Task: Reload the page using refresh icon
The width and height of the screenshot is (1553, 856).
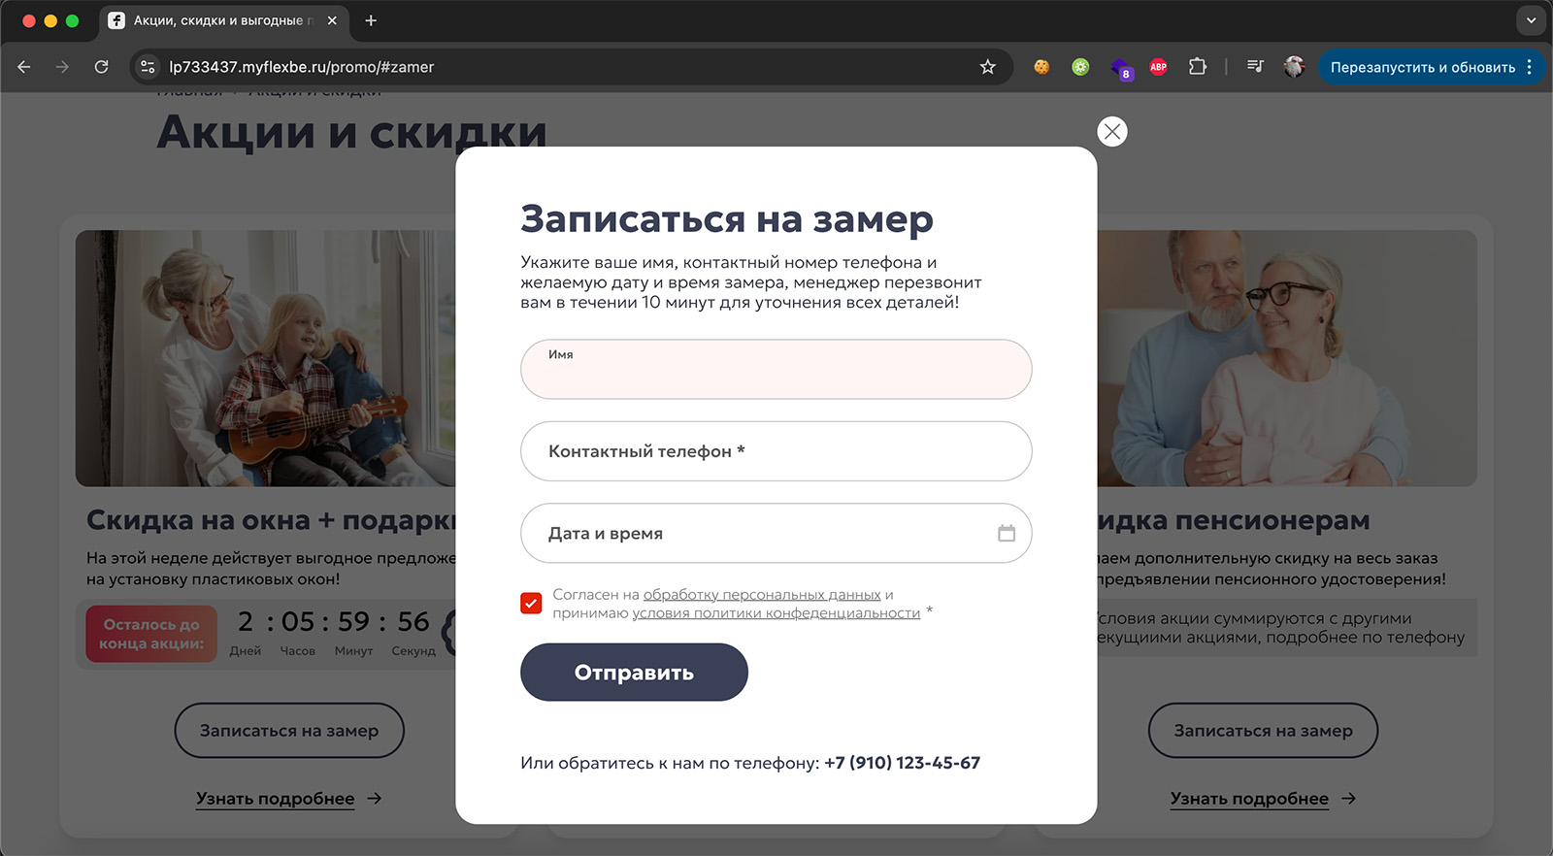Action: (x=101, y=67)
